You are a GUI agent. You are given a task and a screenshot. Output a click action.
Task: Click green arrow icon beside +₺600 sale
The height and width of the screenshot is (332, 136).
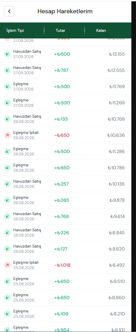[7, 54]
